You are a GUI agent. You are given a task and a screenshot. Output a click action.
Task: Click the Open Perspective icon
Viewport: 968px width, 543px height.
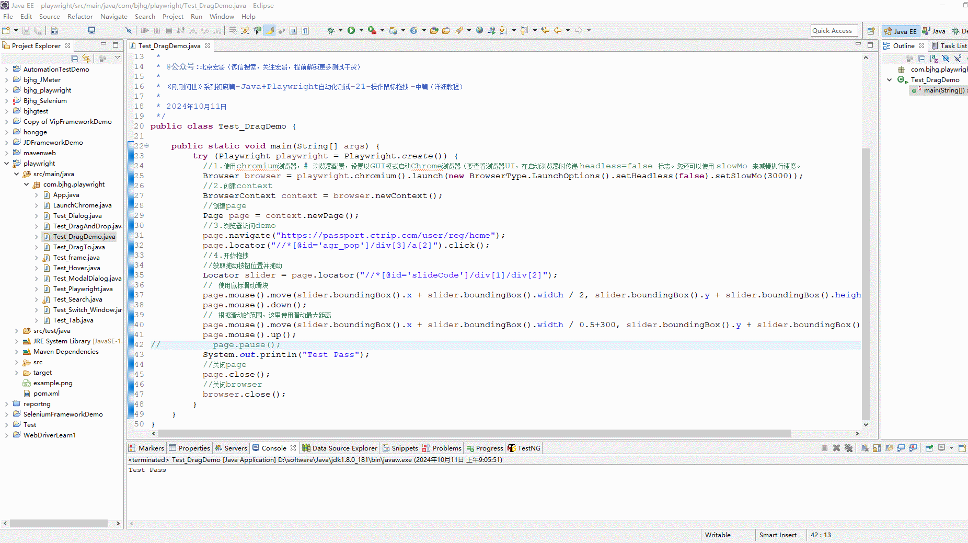pyautogui.click(x=871, y=31)
